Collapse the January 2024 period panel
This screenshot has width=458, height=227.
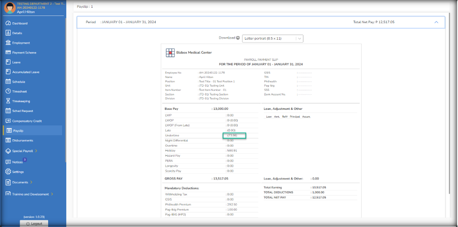click(x=436, y=22)
